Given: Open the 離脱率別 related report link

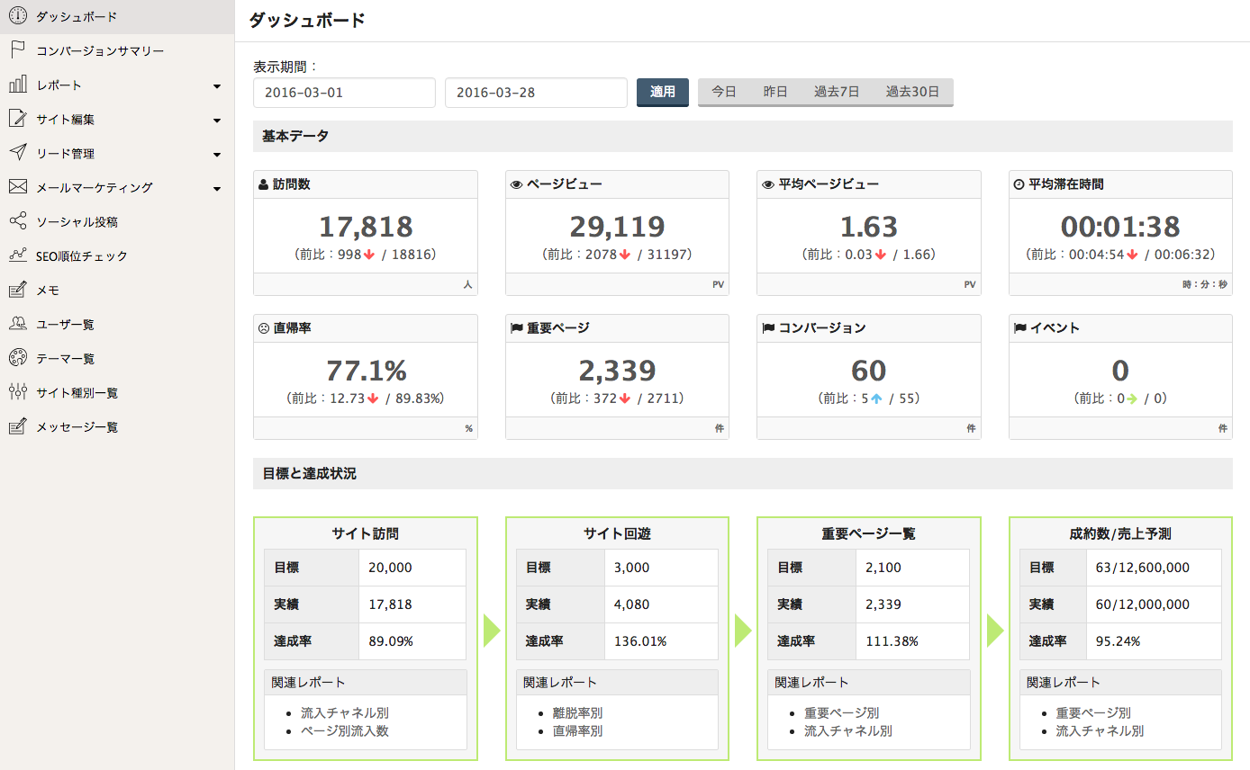Looking at the screenshot, I should (x=577, y=713).
